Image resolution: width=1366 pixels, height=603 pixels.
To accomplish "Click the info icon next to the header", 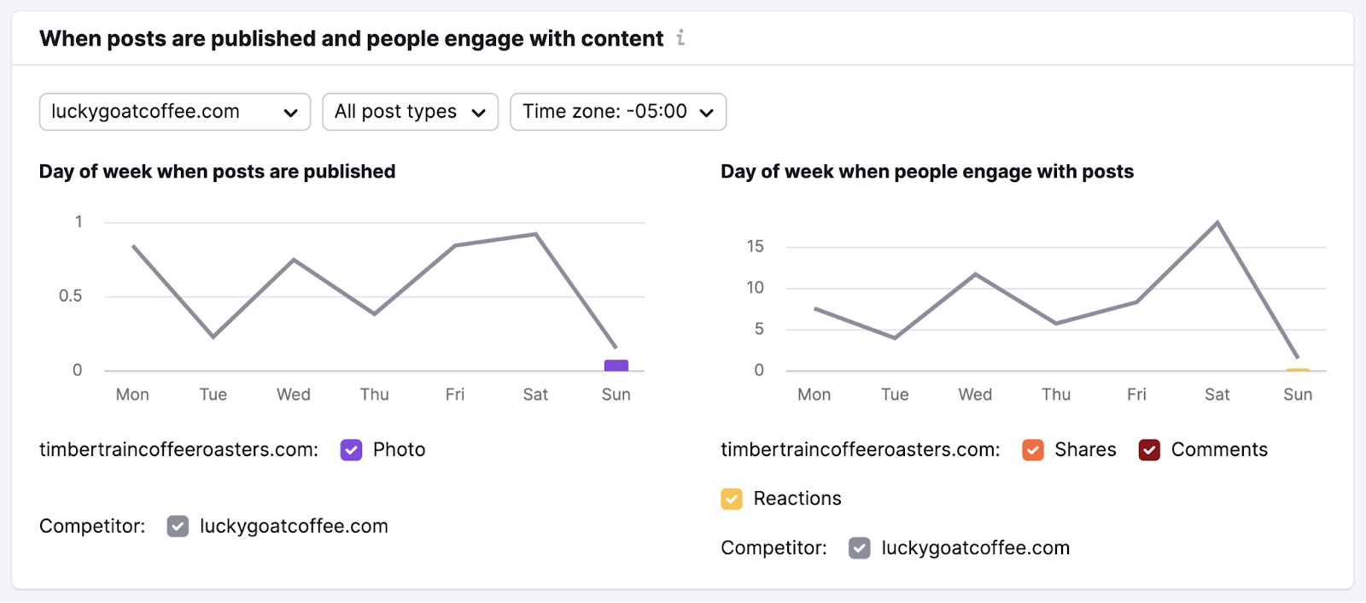I will tap(680, 38).
